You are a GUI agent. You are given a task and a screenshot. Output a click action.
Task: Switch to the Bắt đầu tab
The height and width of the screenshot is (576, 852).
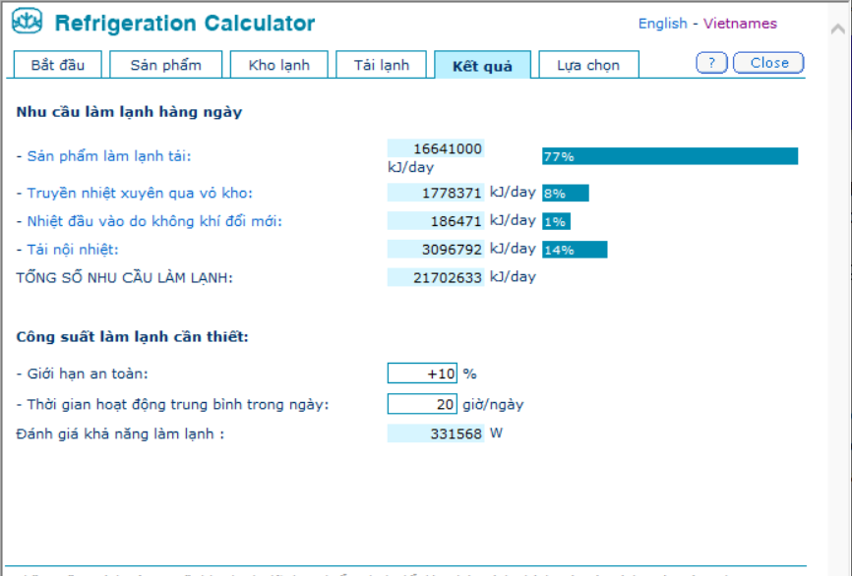(x=58, y=66)
